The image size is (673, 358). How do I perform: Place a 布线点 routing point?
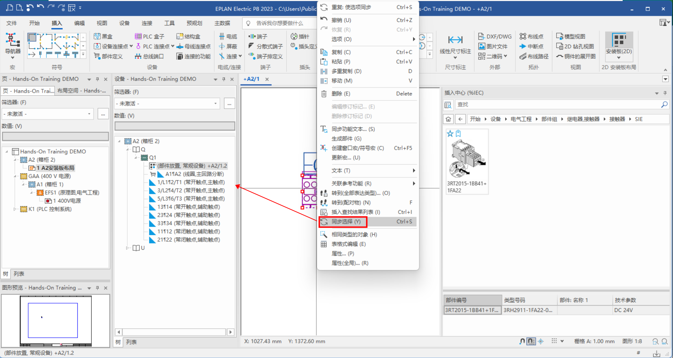pos(532,37)
